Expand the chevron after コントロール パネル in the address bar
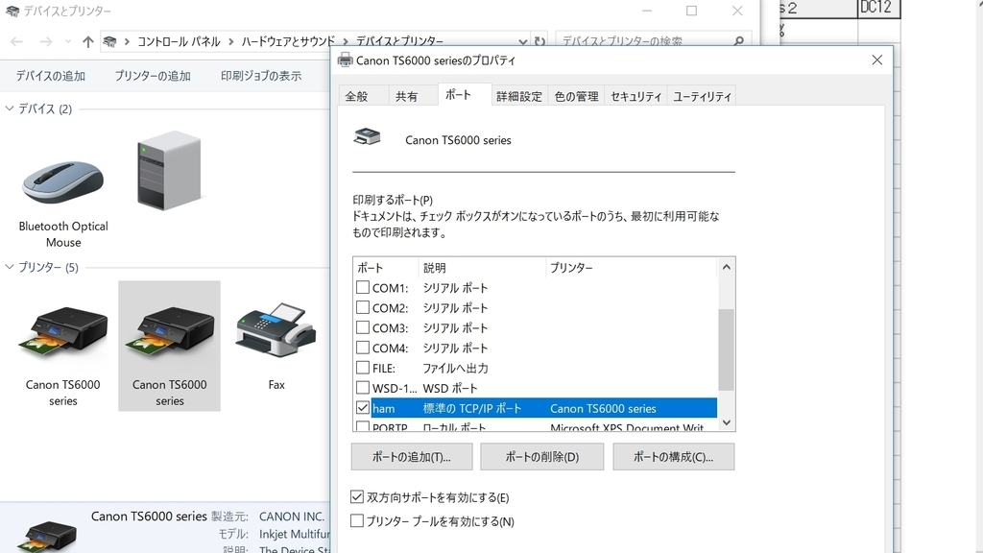 [x=230, y=42]
